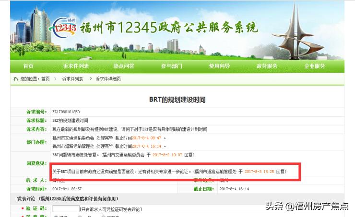Click the 首页 breadcrumb link
Image resolution: width=355 pixels, height=217 pixels.
tap(45, 79)
